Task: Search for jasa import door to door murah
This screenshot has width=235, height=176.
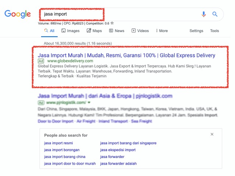Action: (x=70, y=164)
